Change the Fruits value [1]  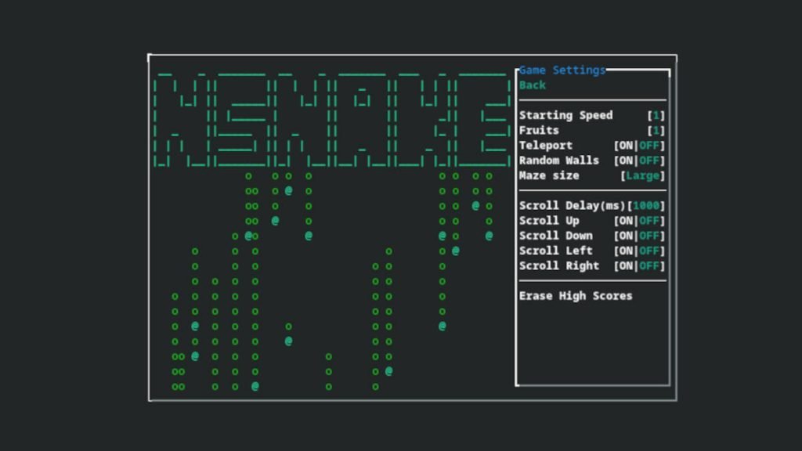(x=656, y=131)
